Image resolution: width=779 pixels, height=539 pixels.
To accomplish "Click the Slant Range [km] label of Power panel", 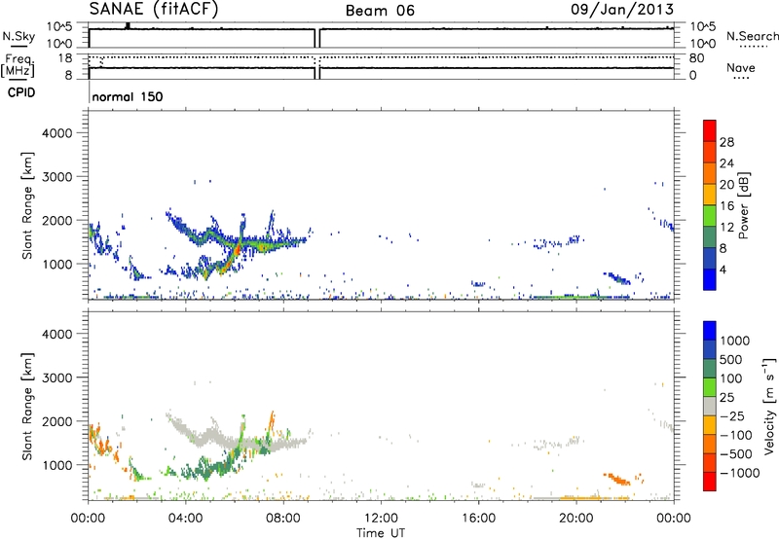I will point(27,205).
